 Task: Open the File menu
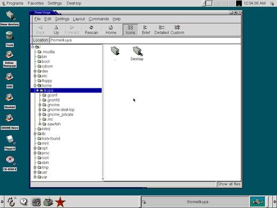click(x=38, y=19)
